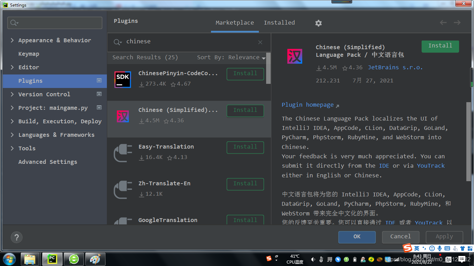The width and height of the screenshot is (474, 266).
Task: Expand the Editor settings node
Action: 12,67
